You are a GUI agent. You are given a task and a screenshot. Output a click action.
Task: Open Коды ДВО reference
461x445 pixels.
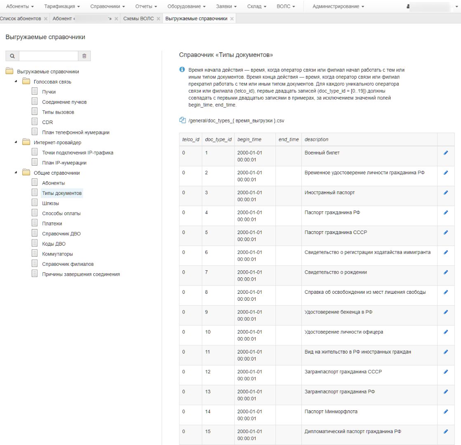tap(54, 244)
